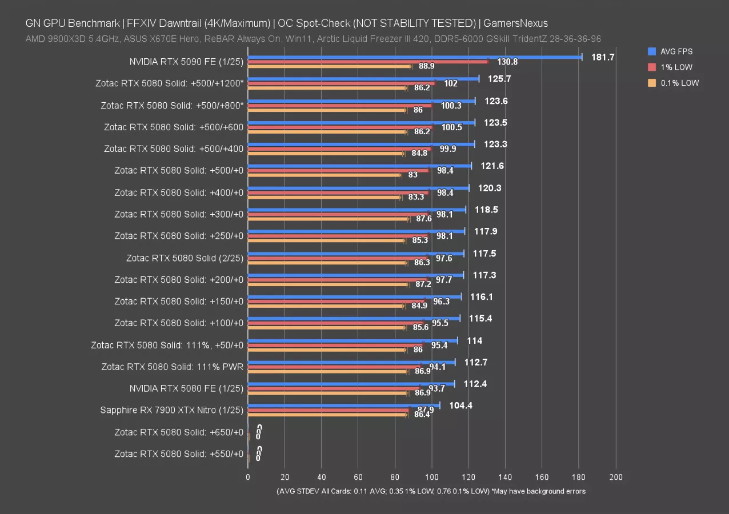The width and height of the screenshot is (729, 514).
Task: Click the blue AVG FPS legend swatch
Action: [652, 51]
